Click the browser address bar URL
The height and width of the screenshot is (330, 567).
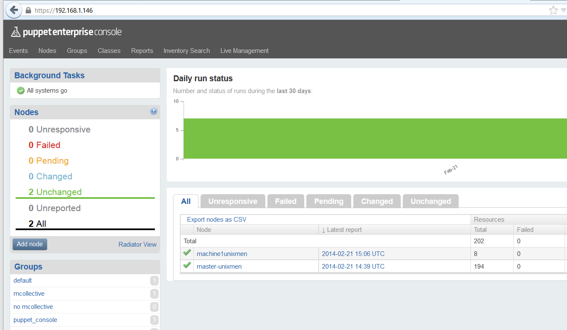[x=63, y=10]
